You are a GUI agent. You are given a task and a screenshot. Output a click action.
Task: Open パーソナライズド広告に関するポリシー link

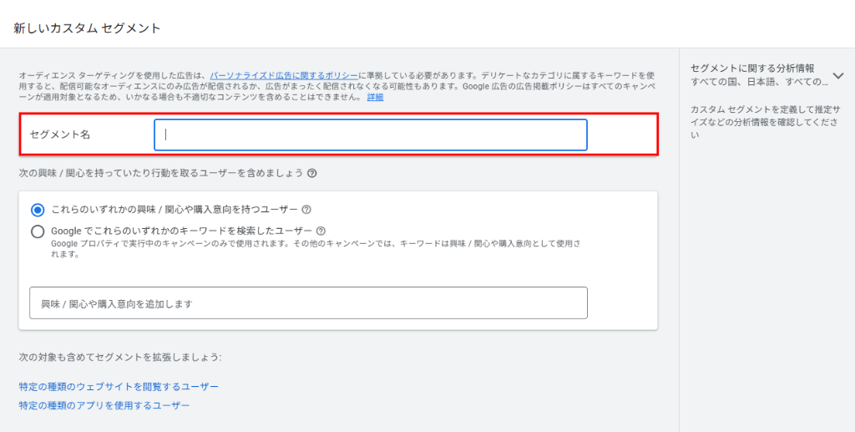pos(284,75)
